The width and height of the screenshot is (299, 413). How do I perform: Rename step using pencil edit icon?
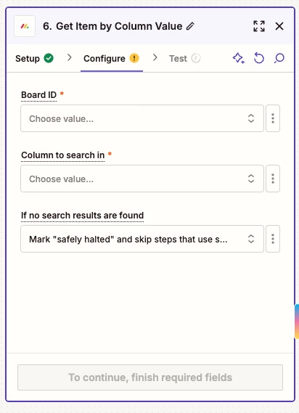pos(190,26)
